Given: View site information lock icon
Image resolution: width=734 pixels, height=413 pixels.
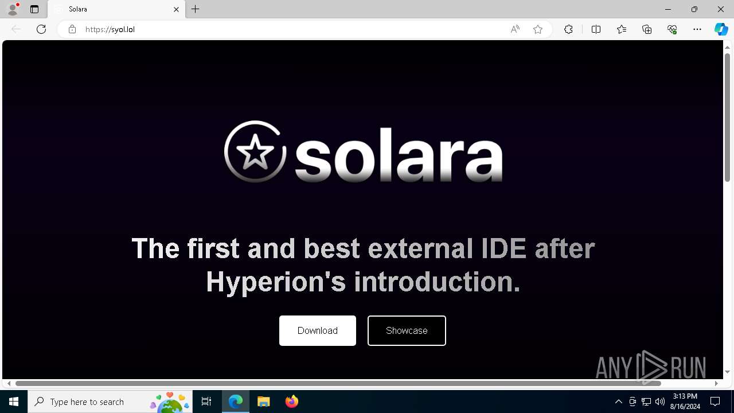Looking at the screenshot, I should click(x=72, y=29).
